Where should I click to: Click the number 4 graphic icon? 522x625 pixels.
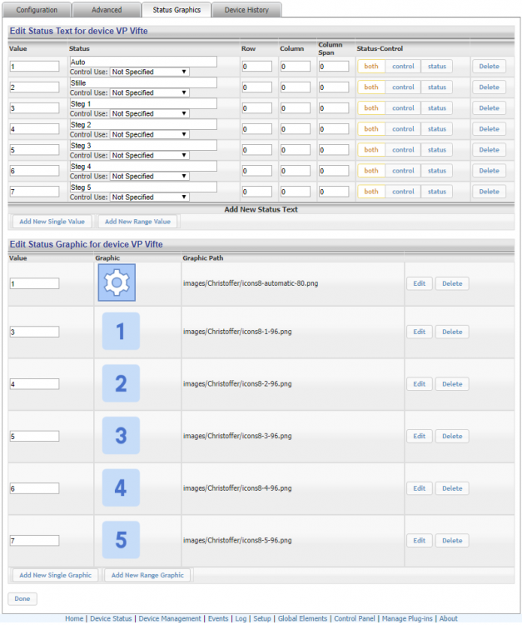(121, 488)
